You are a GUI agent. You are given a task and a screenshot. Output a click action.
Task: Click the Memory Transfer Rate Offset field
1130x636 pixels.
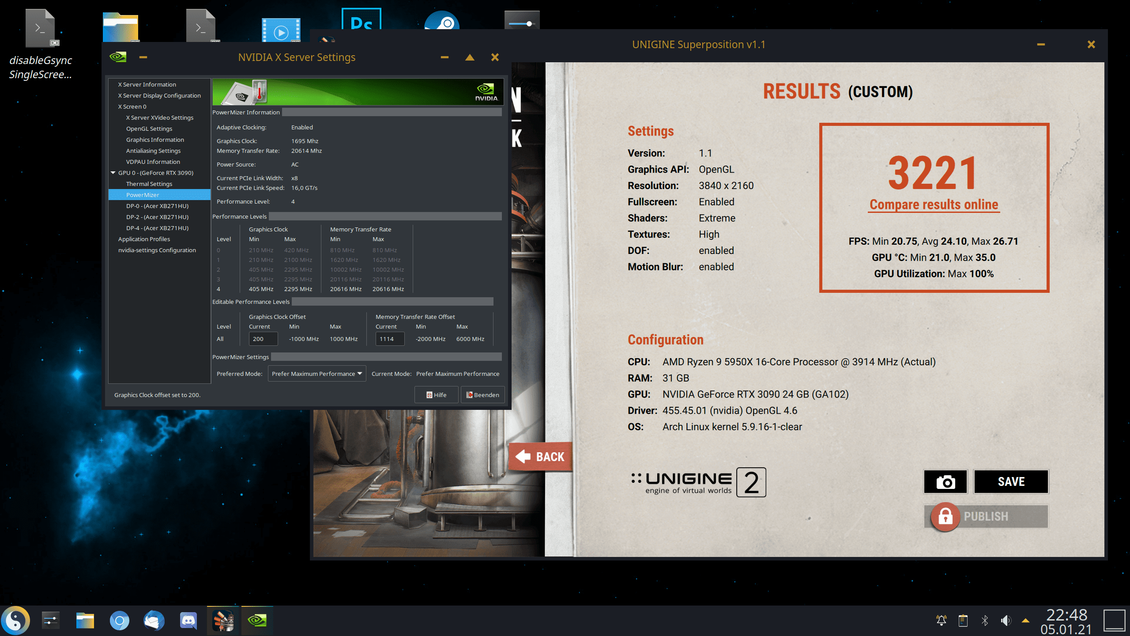pyautogui.click(x=390, y=339)
